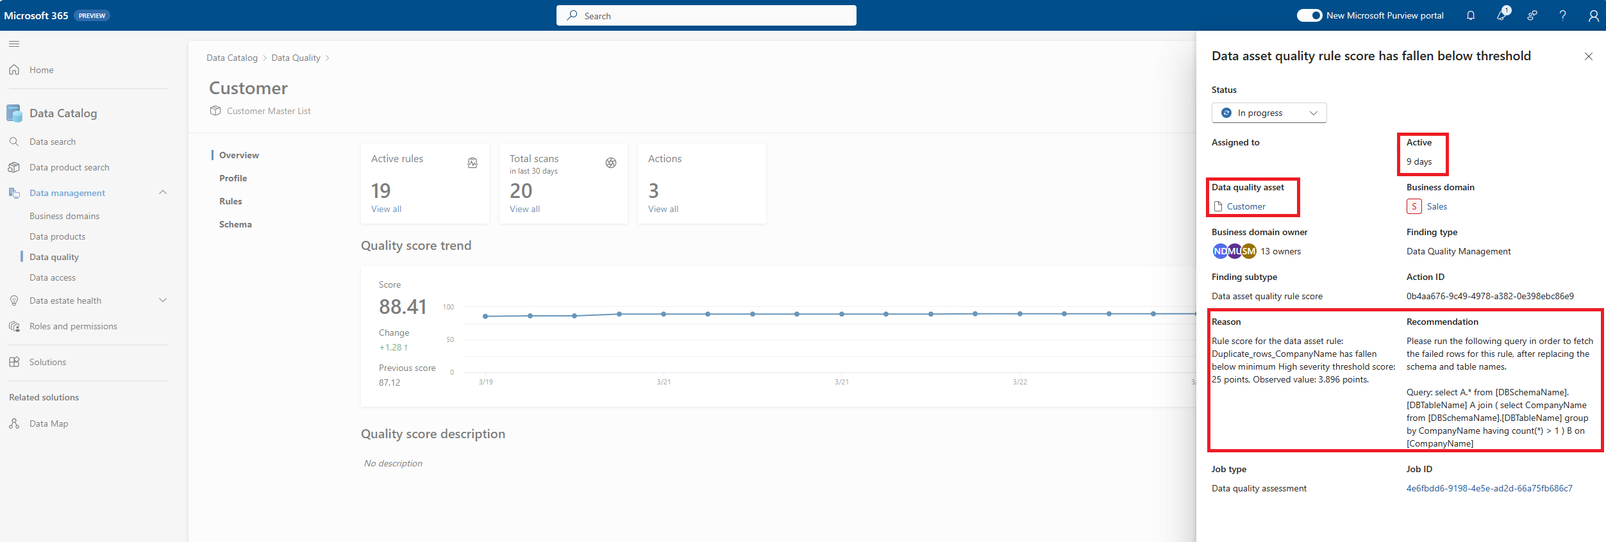The width and height of the screenshot is (1606, 542).
Task: Open the Data Map sidebar icon
Action: [14, 423]
